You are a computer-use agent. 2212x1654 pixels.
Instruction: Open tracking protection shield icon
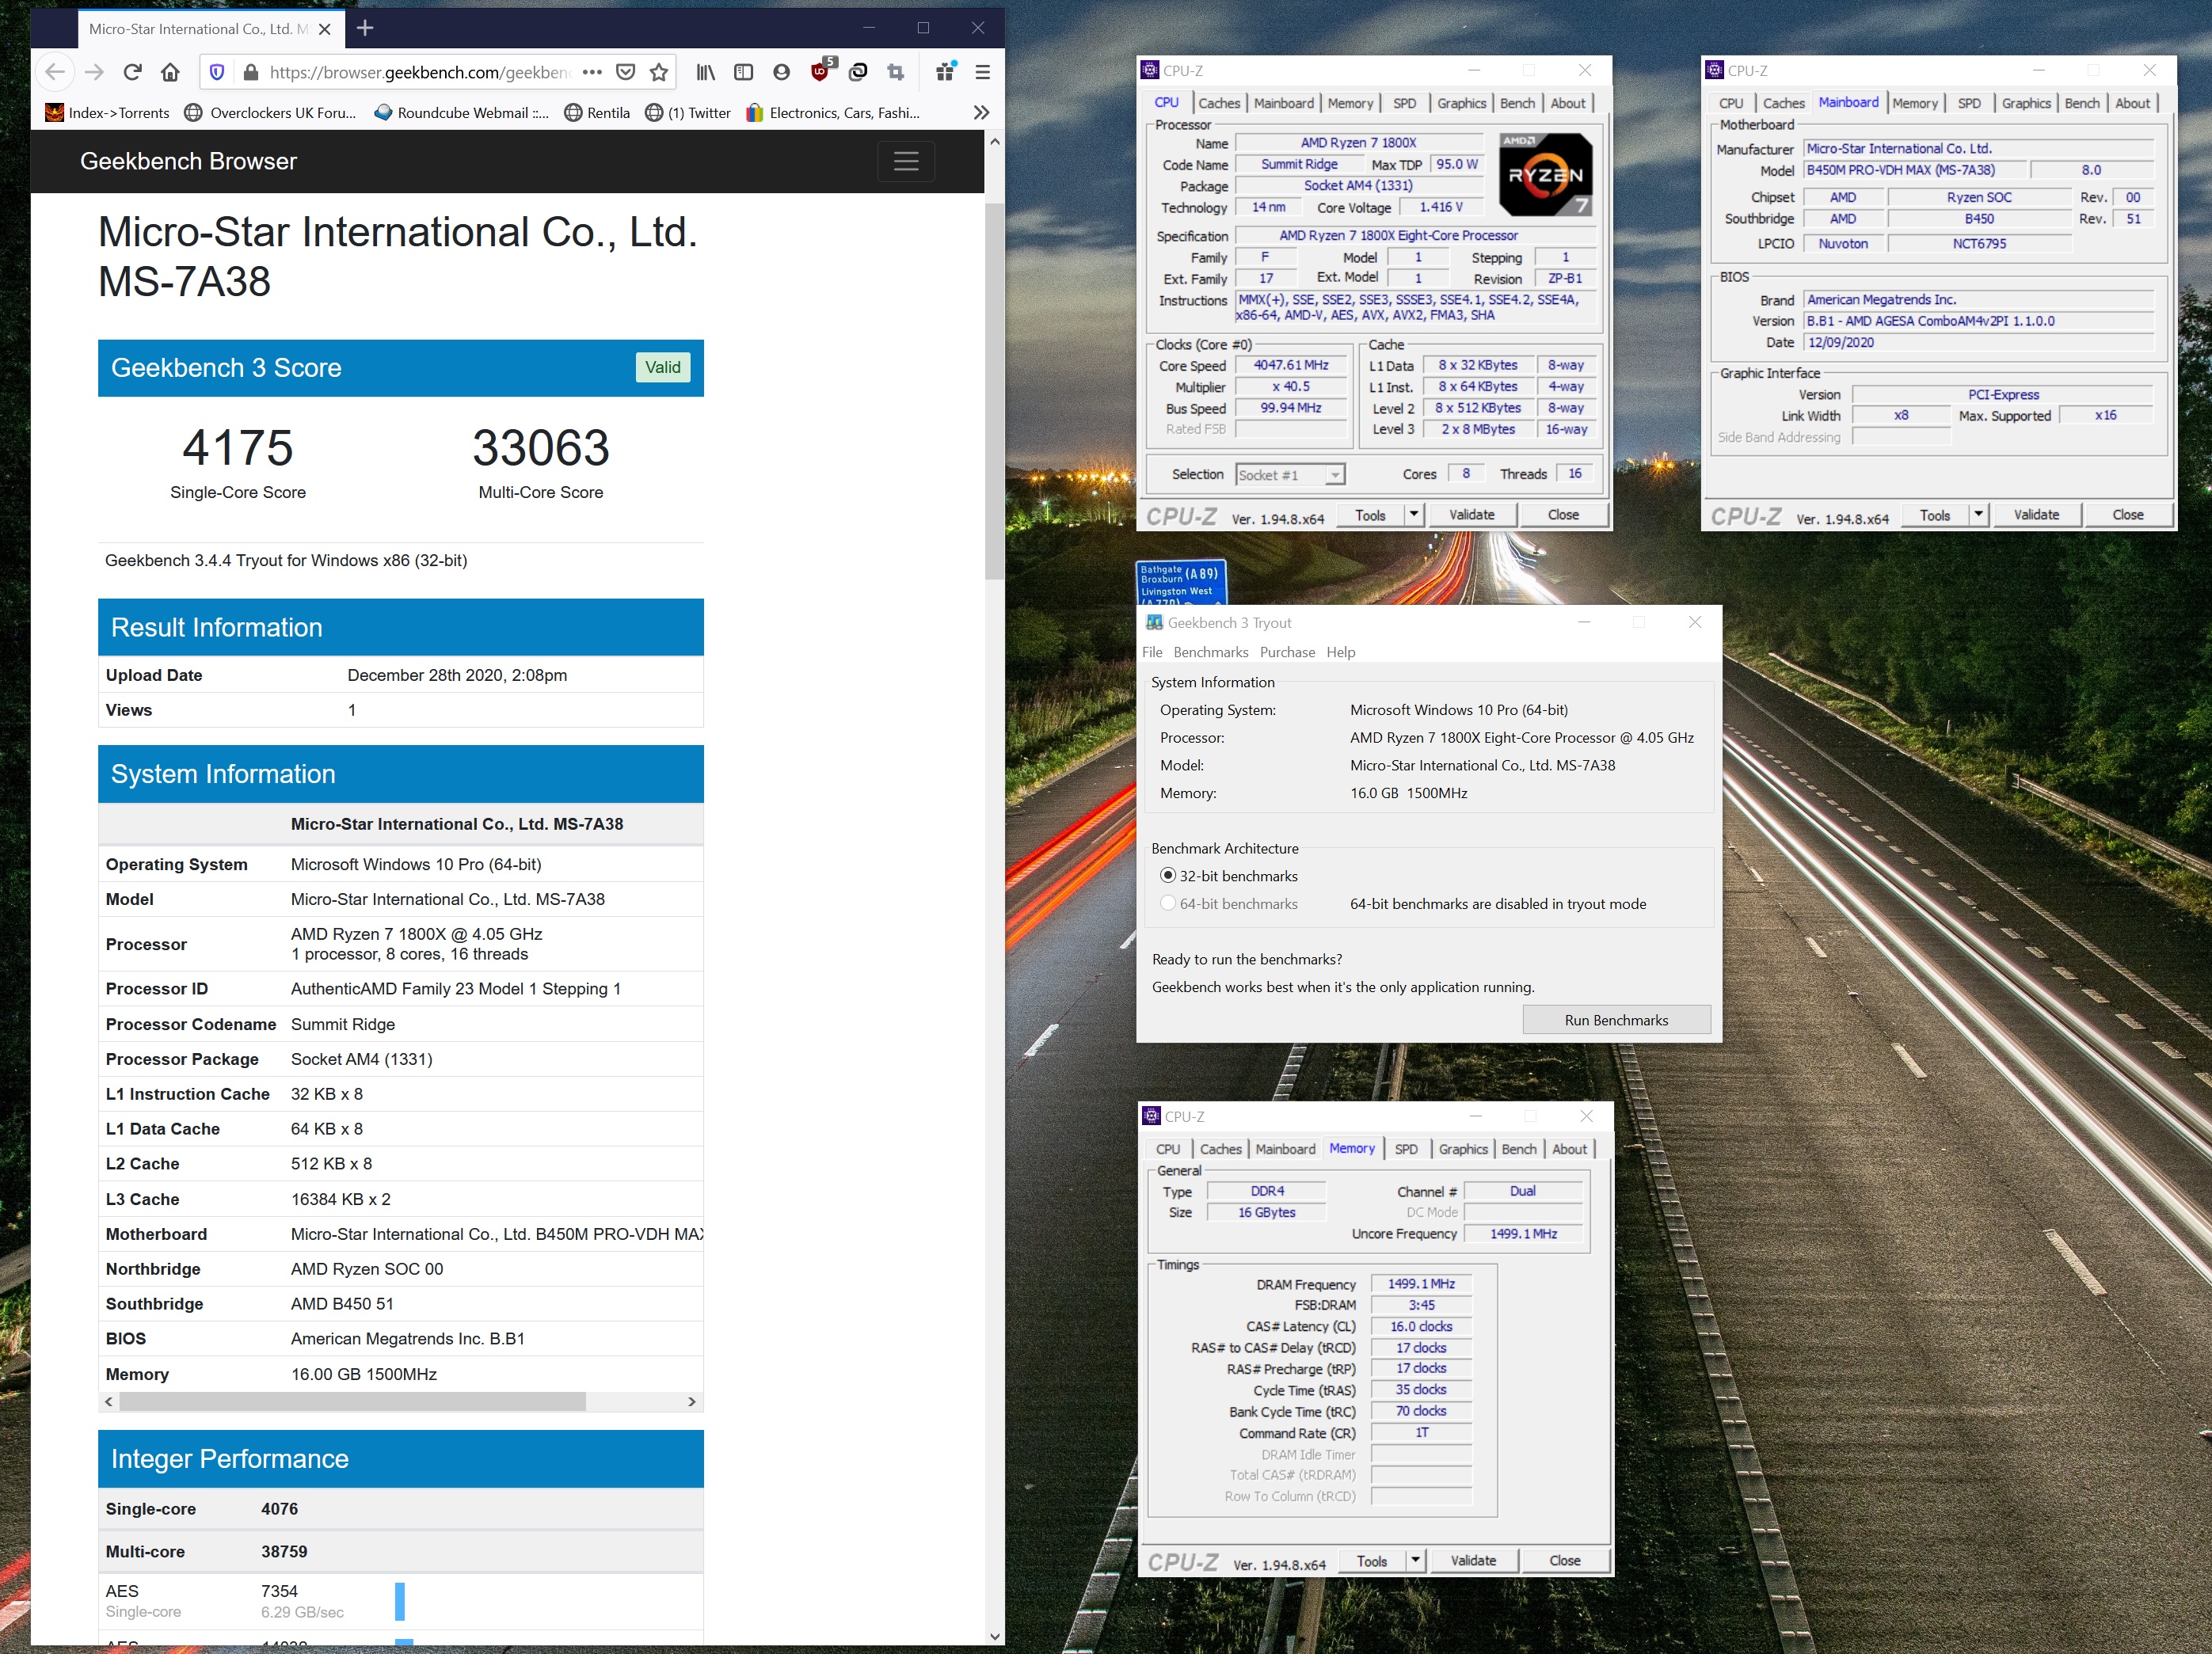pos(217,72)
